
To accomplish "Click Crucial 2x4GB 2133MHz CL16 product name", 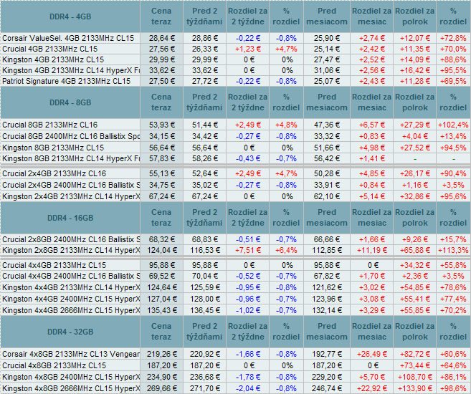I will pos(54,173).
